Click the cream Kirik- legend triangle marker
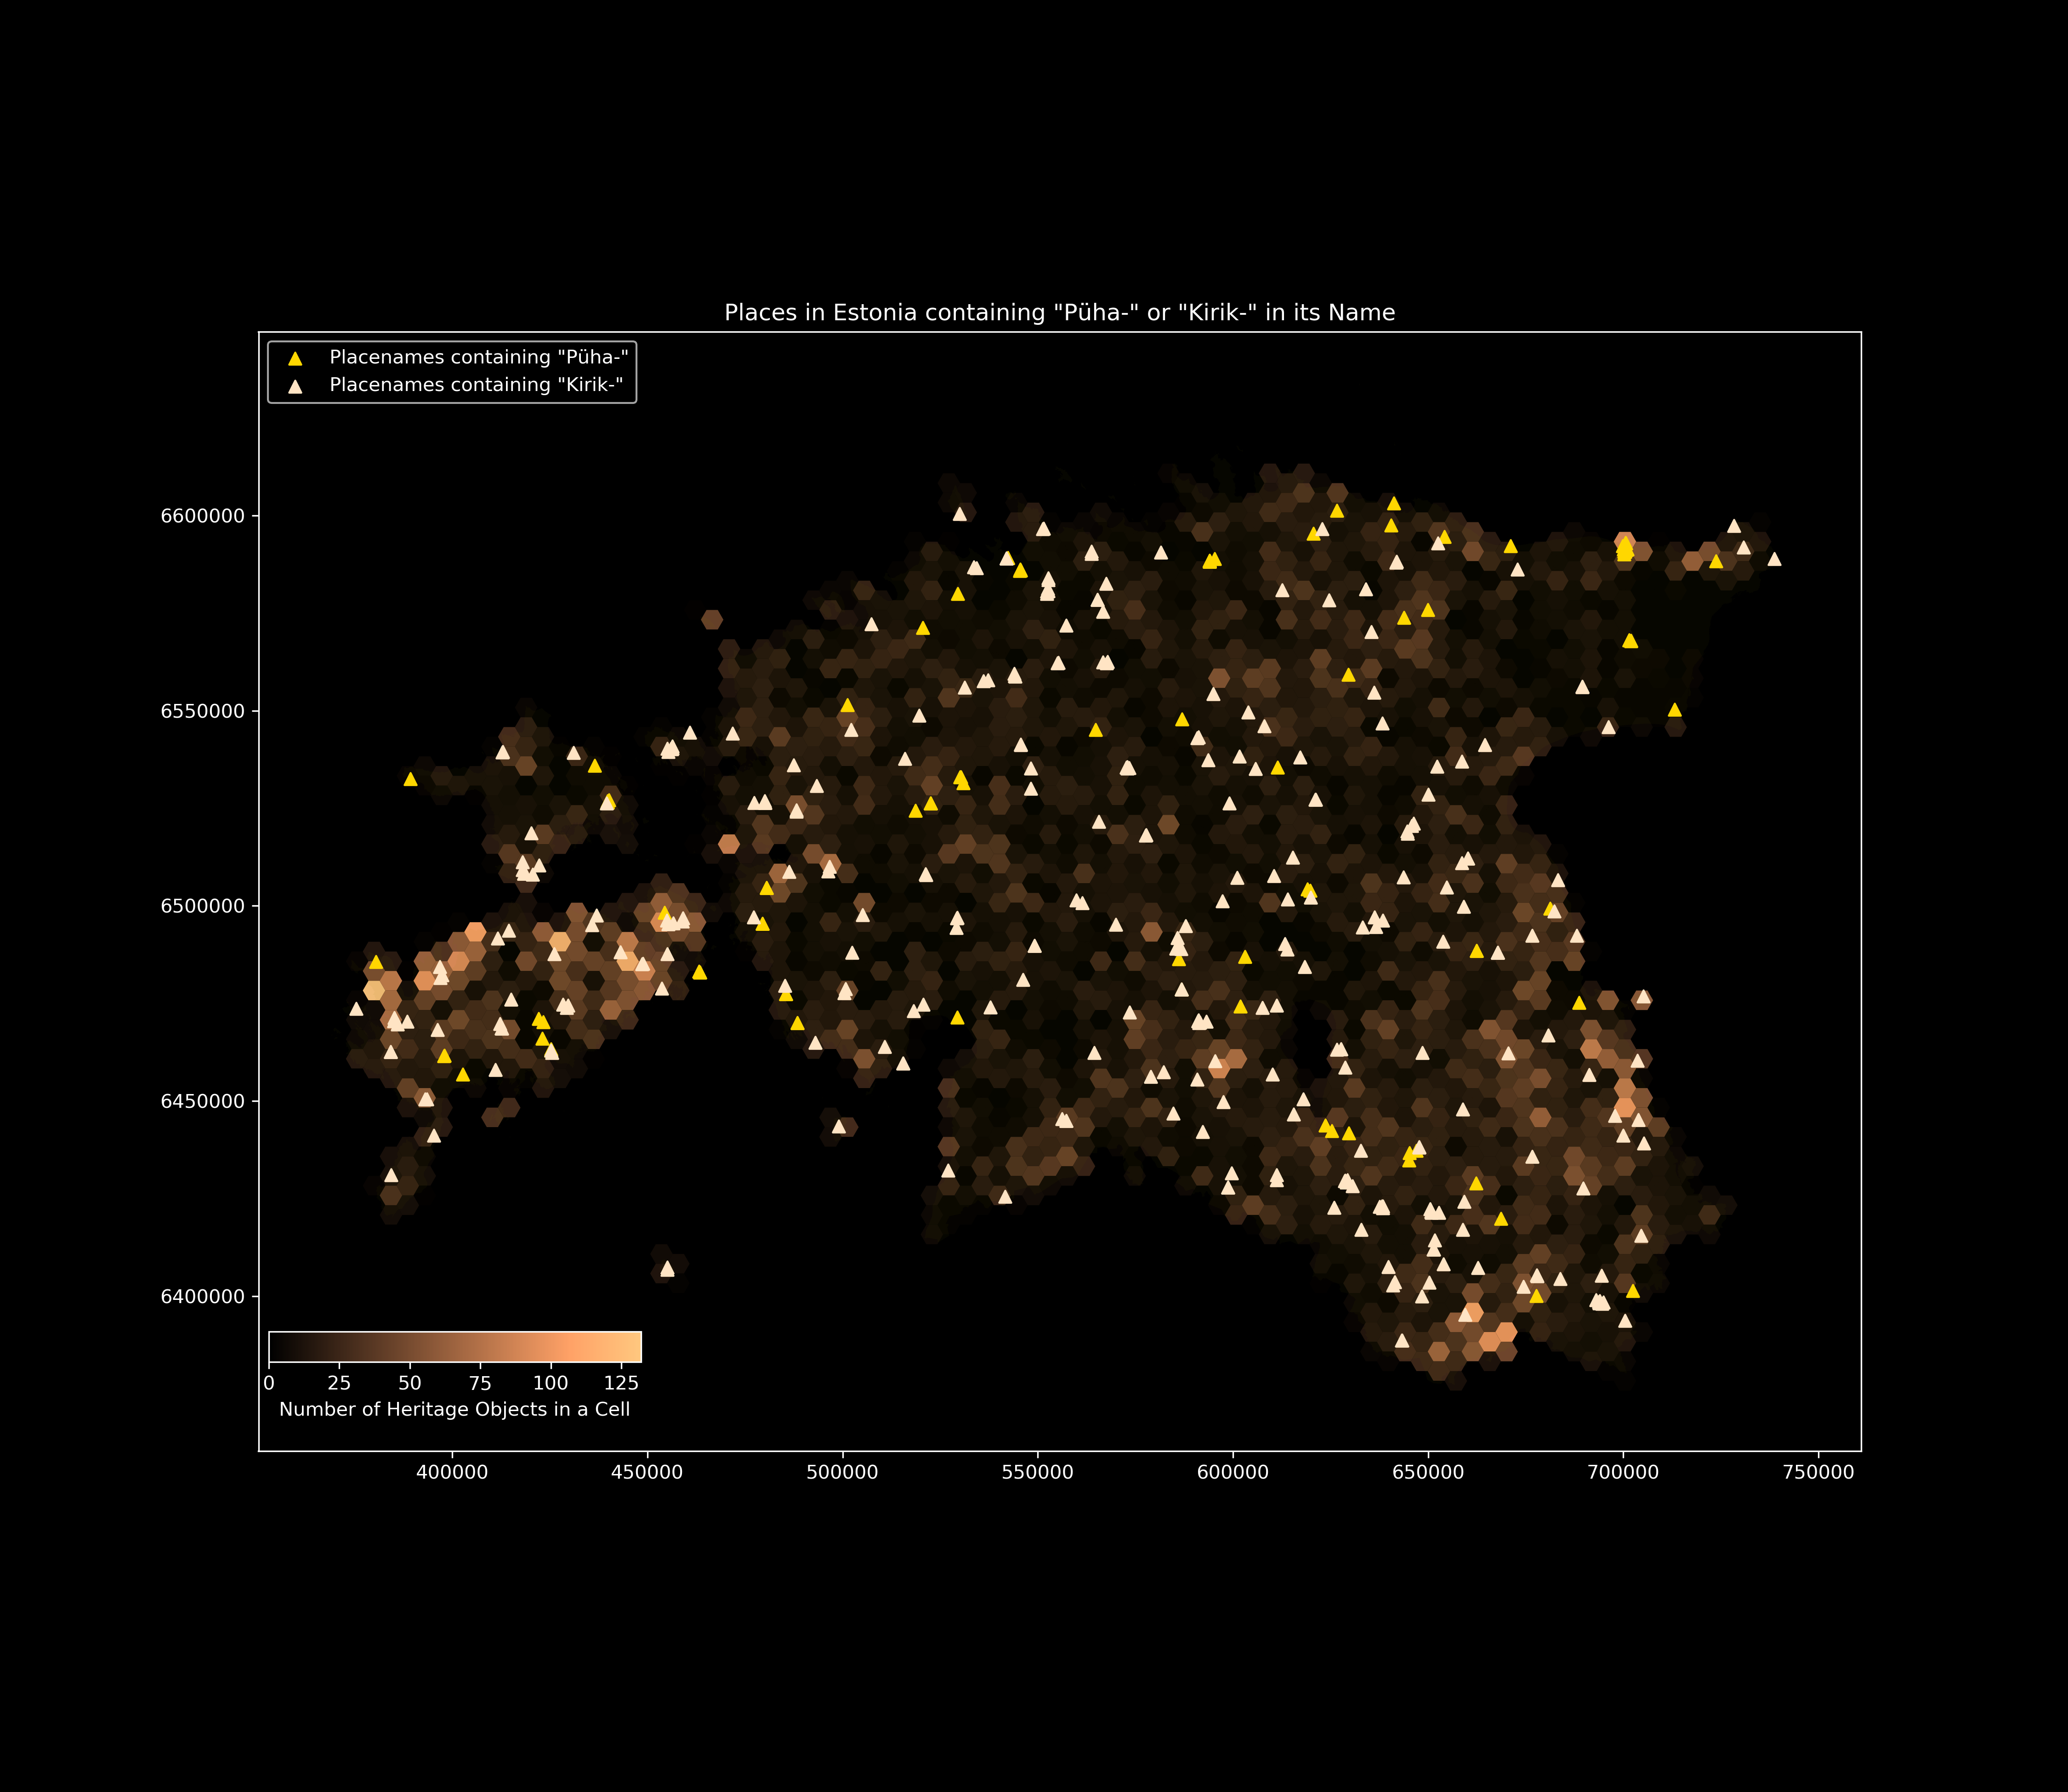 click(295, 387)
